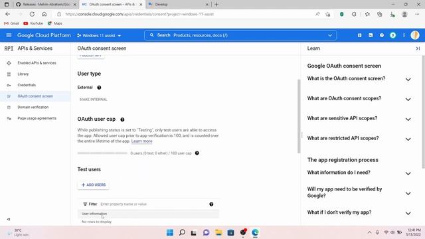This screenshot has width=425, height=239.
Task: Open the Google account avatar
Action: pos(414,35)
